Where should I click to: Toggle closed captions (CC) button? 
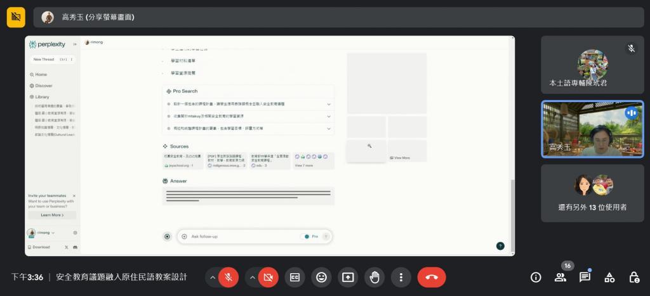(x=295, y=277)
